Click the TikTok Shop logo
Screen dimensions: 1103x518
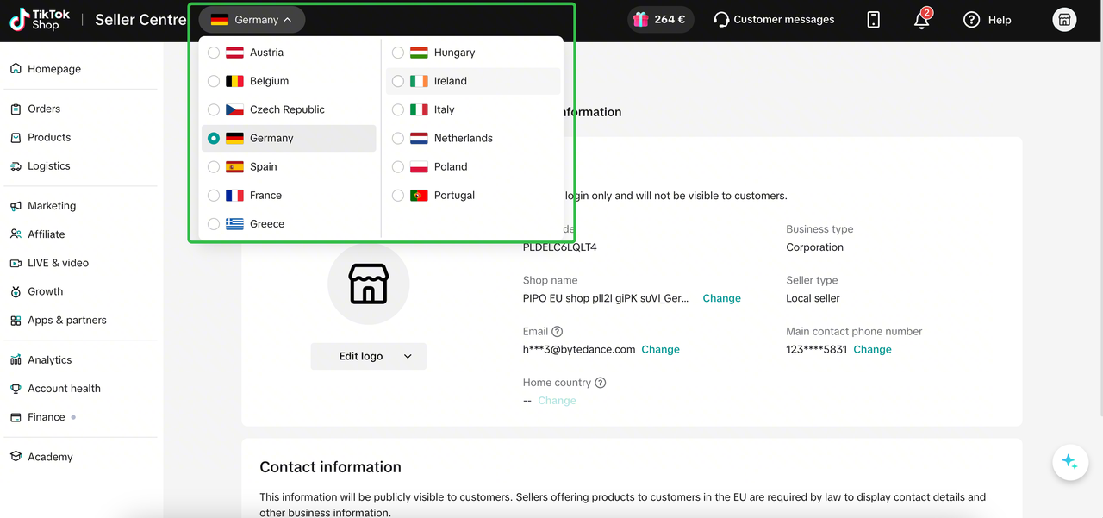click(x=41, y=20)
